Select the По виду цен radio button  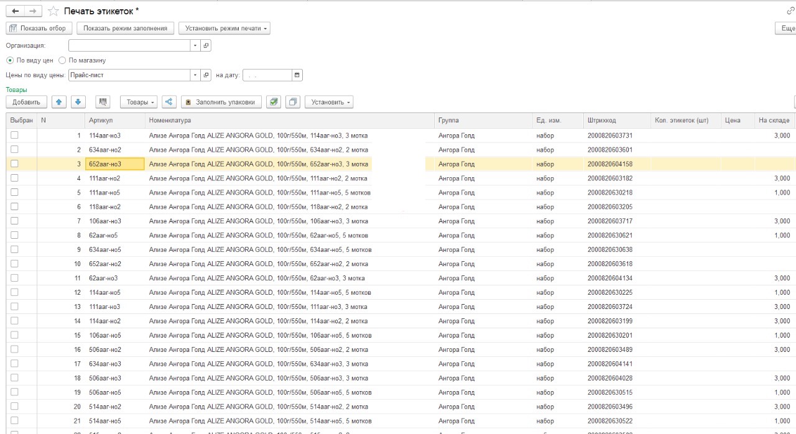click(x=10, y=60)
